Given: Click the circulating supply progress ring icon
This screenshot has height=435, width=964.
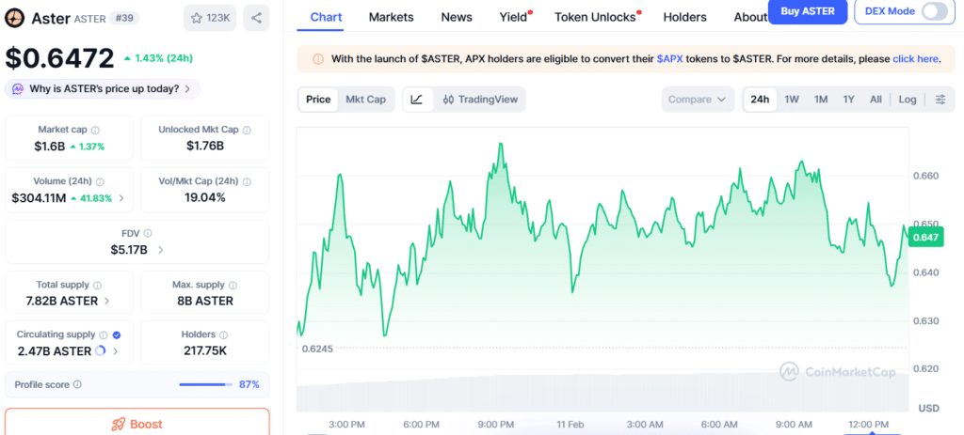Looking at the screenshot, I should coord(100,351).
